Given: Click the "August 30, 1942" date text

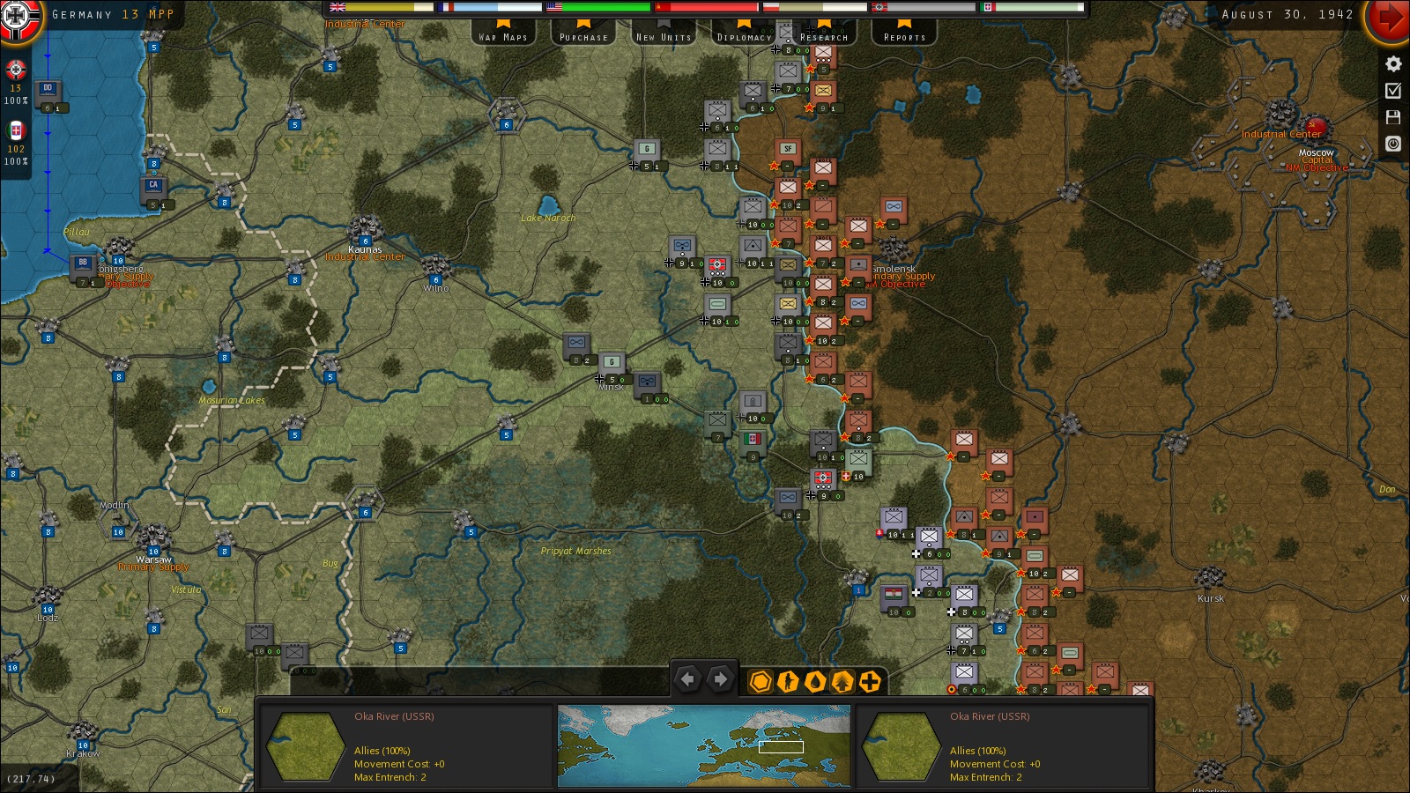Looking at the screenshot, I should (x=1288, y=14).
